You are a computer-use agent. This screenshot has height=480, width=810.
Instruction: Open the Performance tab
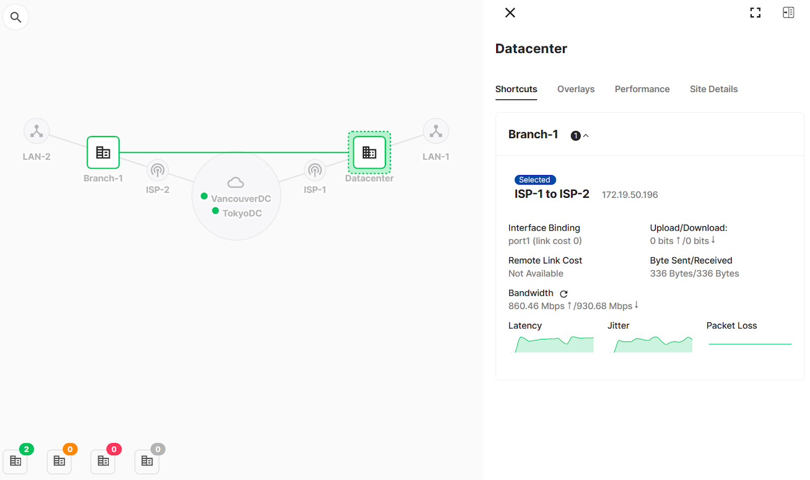pos(642,89)
